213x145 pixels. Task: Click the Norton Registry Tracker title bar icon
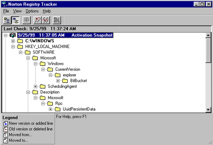pyautogui.click(x=5, y=4)
